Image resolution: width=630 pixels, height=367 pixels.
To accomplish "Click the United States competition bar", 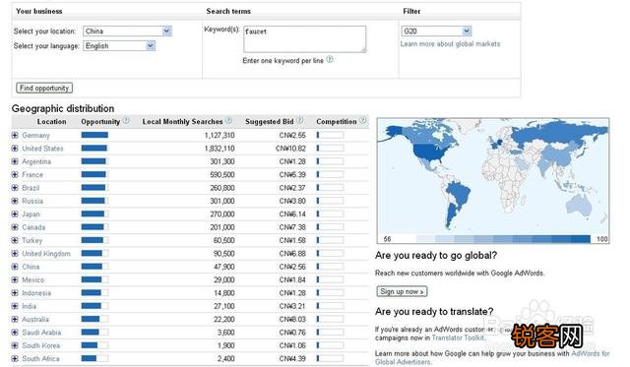I will point(331,149).
